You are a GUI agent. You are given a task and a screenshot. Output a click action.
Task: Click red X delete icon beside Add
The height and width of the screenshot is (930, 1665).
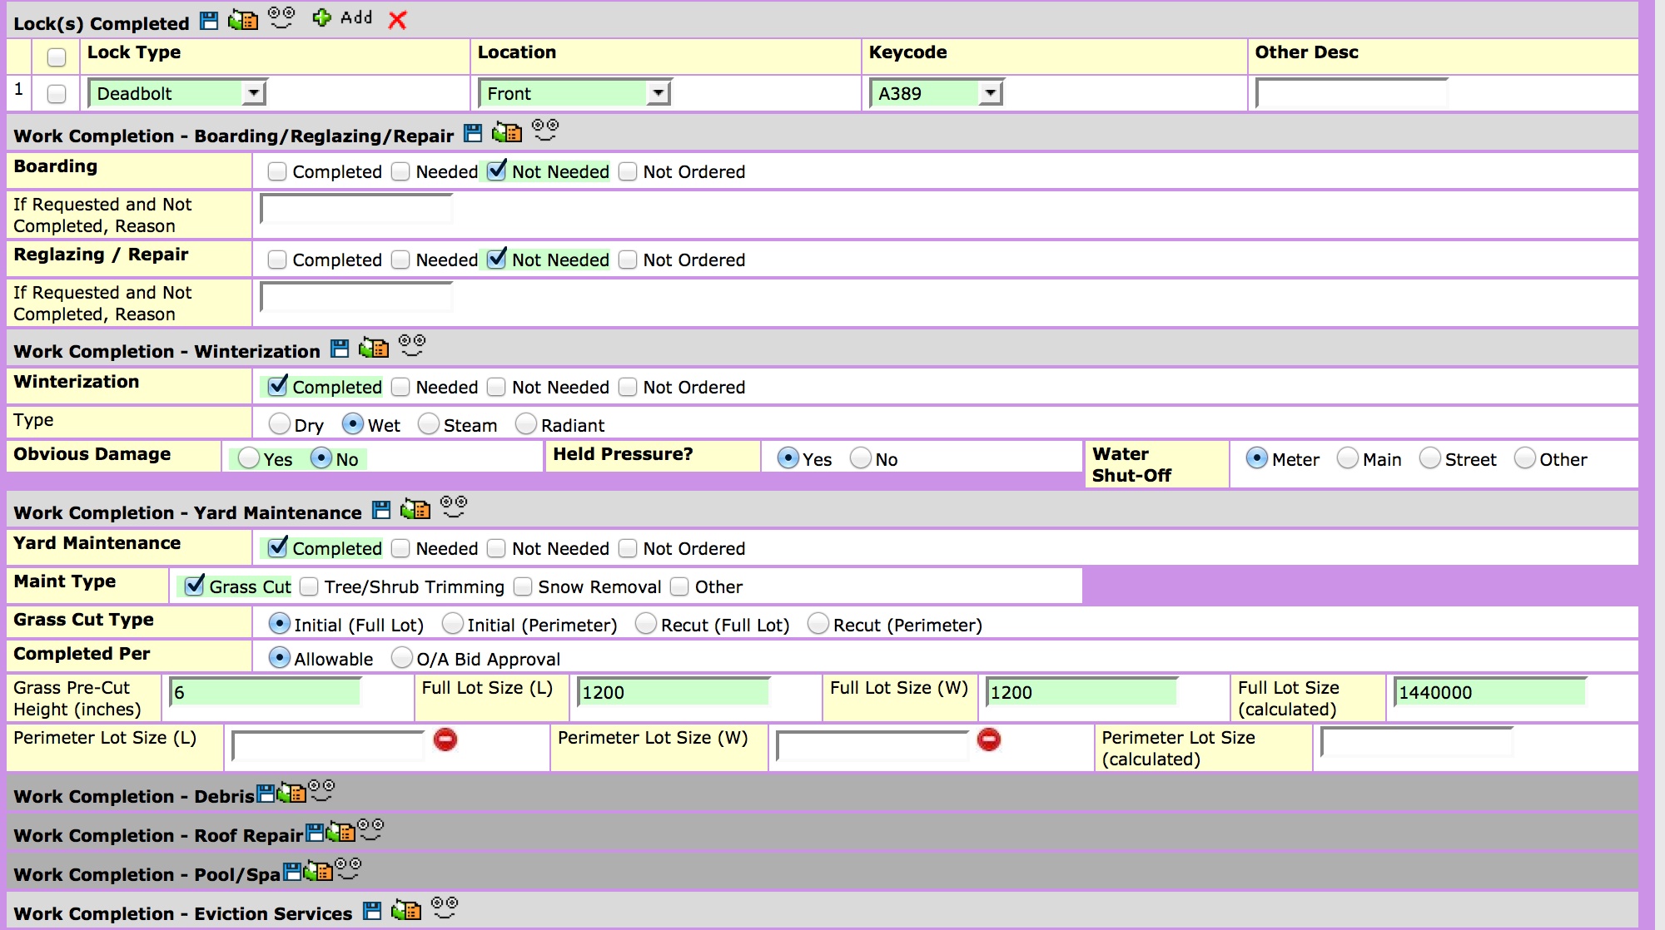point(398,20)
